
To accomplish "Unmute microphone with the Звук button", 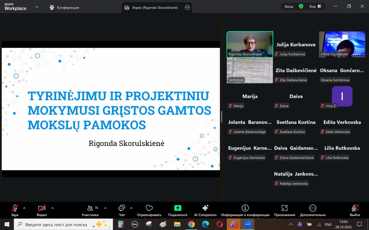I will pos(15,208).
